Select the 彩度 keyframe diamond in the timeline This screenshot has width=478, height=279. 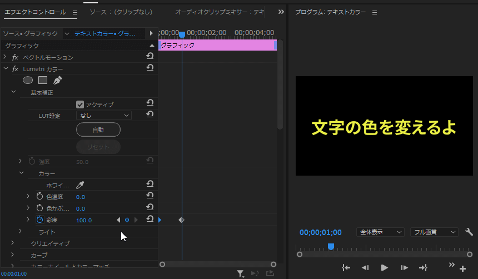click(181, 220)
